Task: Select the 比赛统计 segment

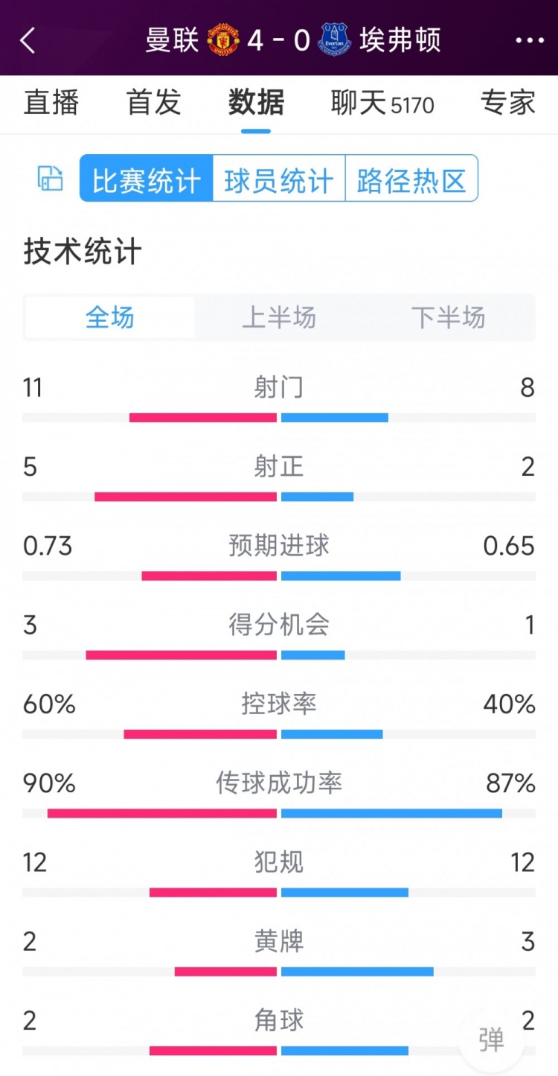Action: pyautogui.click(x=147, y=179)
